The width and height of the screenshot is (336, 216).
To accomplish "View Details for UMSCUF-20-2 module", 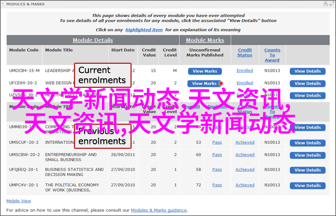I will click(x=307, y=143).
